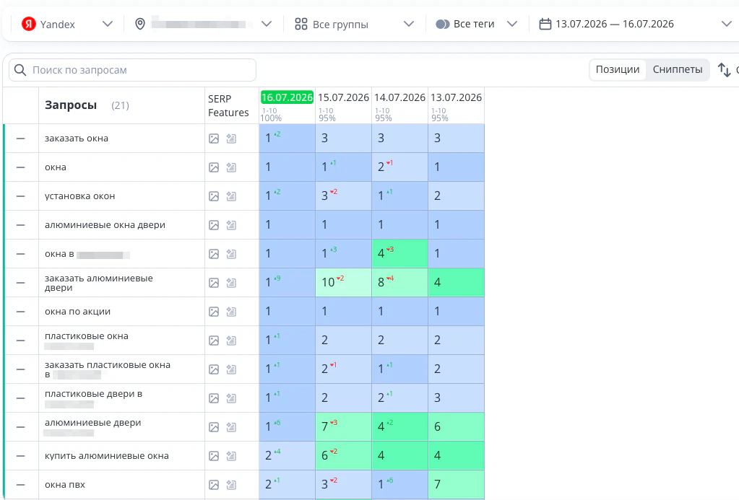This screenshot has width=739, height=500.
Task: Toggle the Все теги switch
Action: (x=443, y=24)
